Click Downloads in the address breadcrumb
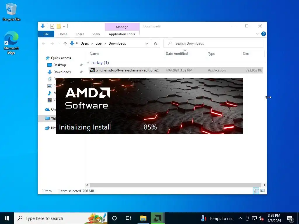This screenshot has width=299, height=224. (117, 43)
